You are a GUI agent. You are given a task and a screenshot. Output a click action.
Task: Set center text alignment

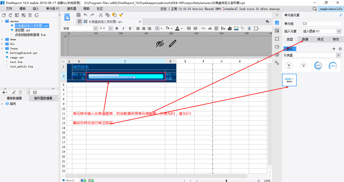(x=144, y=28)
